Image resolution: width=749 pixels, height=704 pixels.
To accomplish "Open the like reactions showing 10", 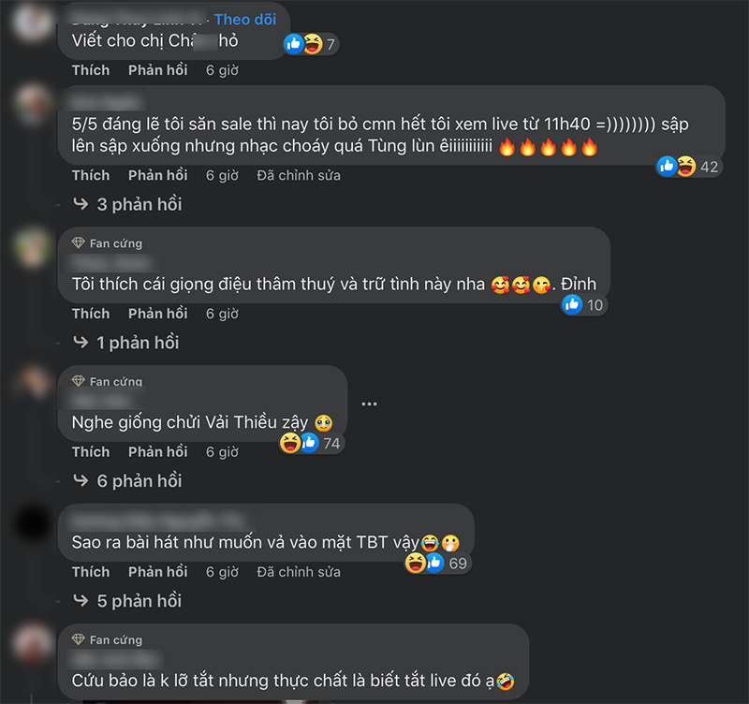I will click(583, 304).
